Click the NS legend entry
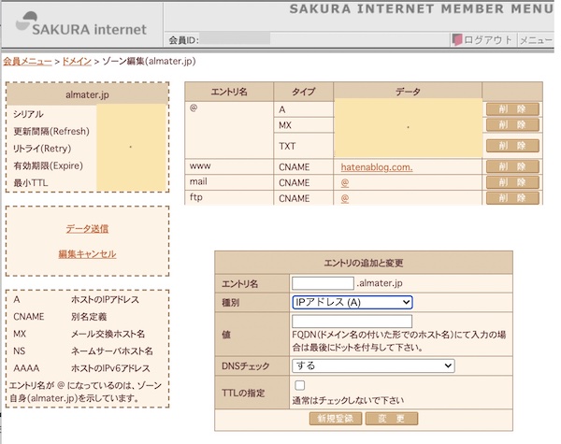561x444 pixels. 20,351
